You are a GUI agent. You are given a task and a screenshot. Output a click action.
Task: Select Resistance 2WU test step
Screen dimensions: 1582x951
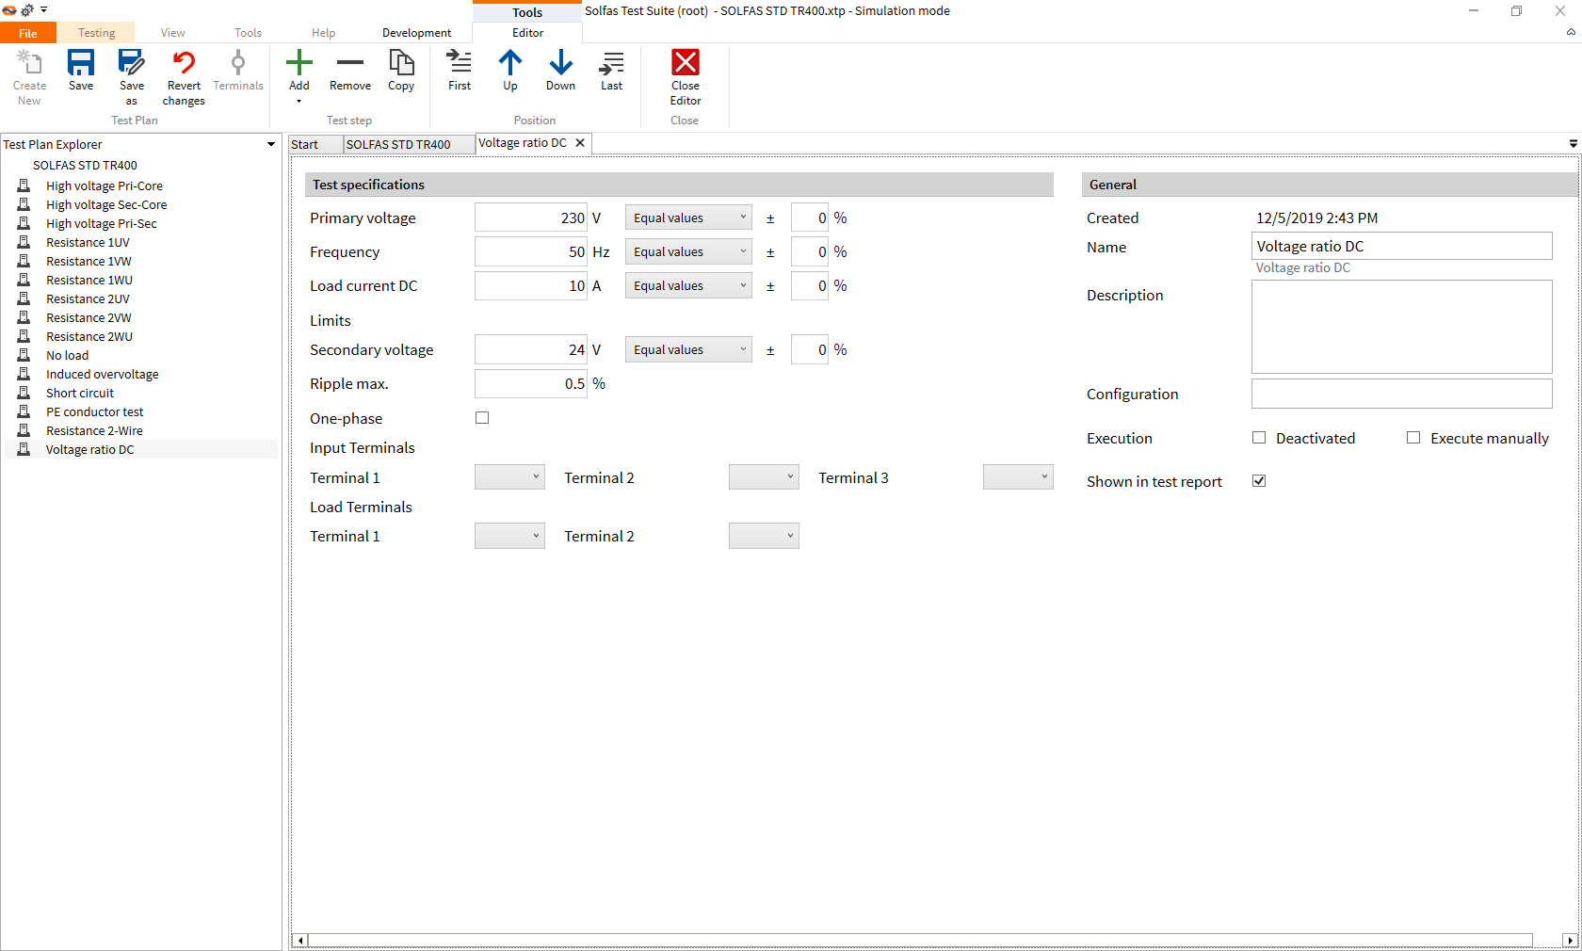point(89,336)
